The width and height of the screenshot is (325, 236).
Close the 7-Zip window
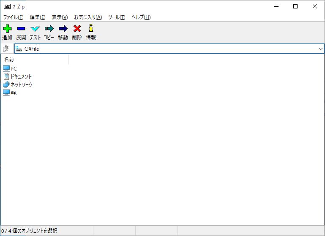[314, 6]
